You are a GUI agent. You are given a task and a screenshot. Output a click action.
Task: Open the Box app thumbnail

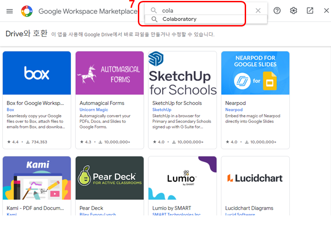tap(37, 73)
